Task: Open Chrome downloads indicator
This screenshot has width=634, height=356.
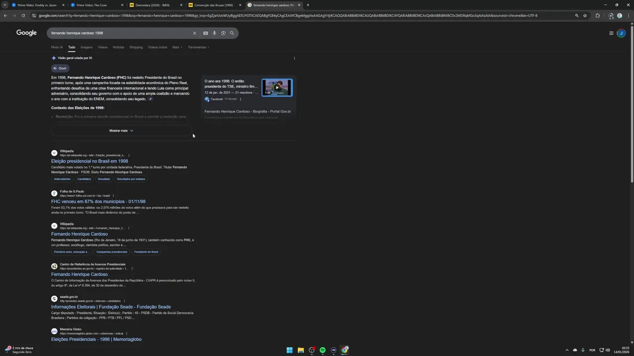Action: 611,16
